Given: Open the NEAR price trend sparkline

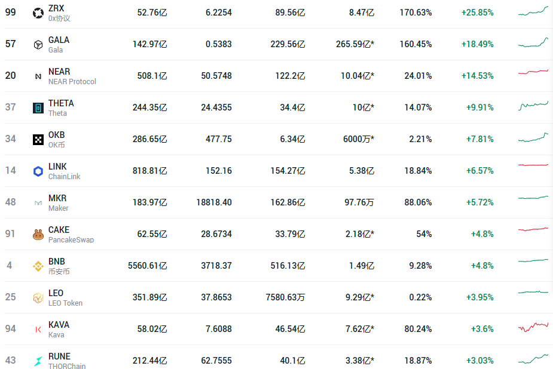Looking at the screenshot, I should click(x=533, y=72).
